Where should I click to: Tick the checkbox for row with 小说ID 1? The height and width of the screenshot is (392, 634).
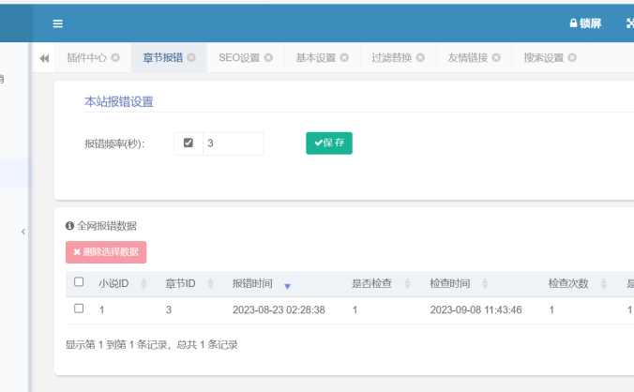pyautogui.click(x=79, y=309)
